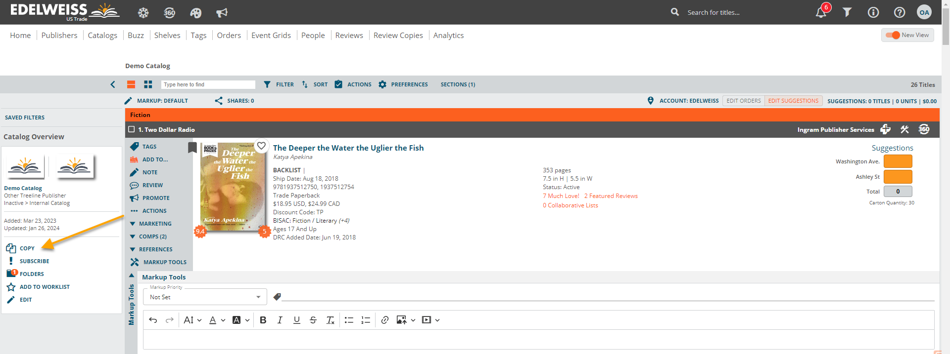950x354 pixels.
Task: Insert a link in markup editor
Action: (385, 320)
